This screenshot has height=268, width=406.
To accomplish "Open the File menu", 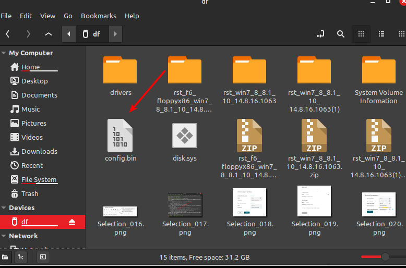I will tap(6, 16).
